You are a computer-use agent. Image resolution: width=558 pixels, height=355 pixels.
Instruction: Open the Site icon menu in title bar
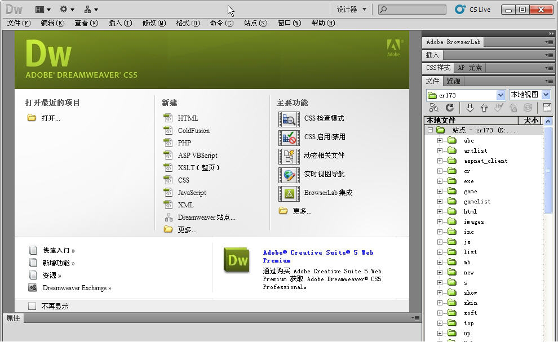(91, 10)
